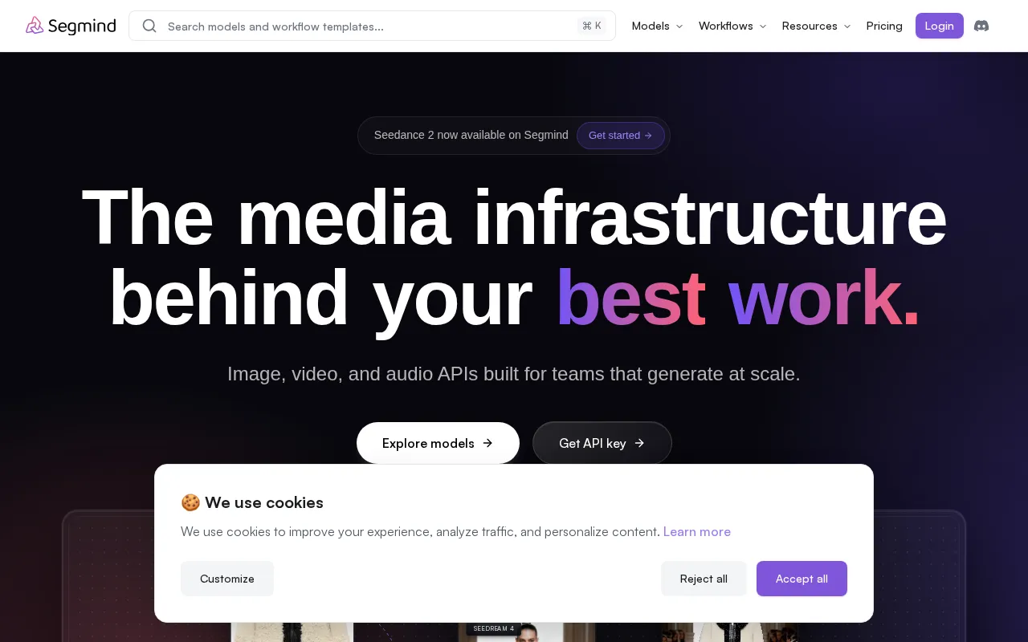Click the "We use cookies" heading
Viewport: 1028px width, 642px height.
[264, 502]
